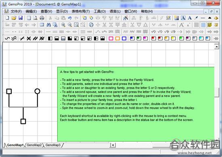The height and width of the screenshot is (157, 222).
Task: Select the child square at the tree bottom
Action: [23, 121]
